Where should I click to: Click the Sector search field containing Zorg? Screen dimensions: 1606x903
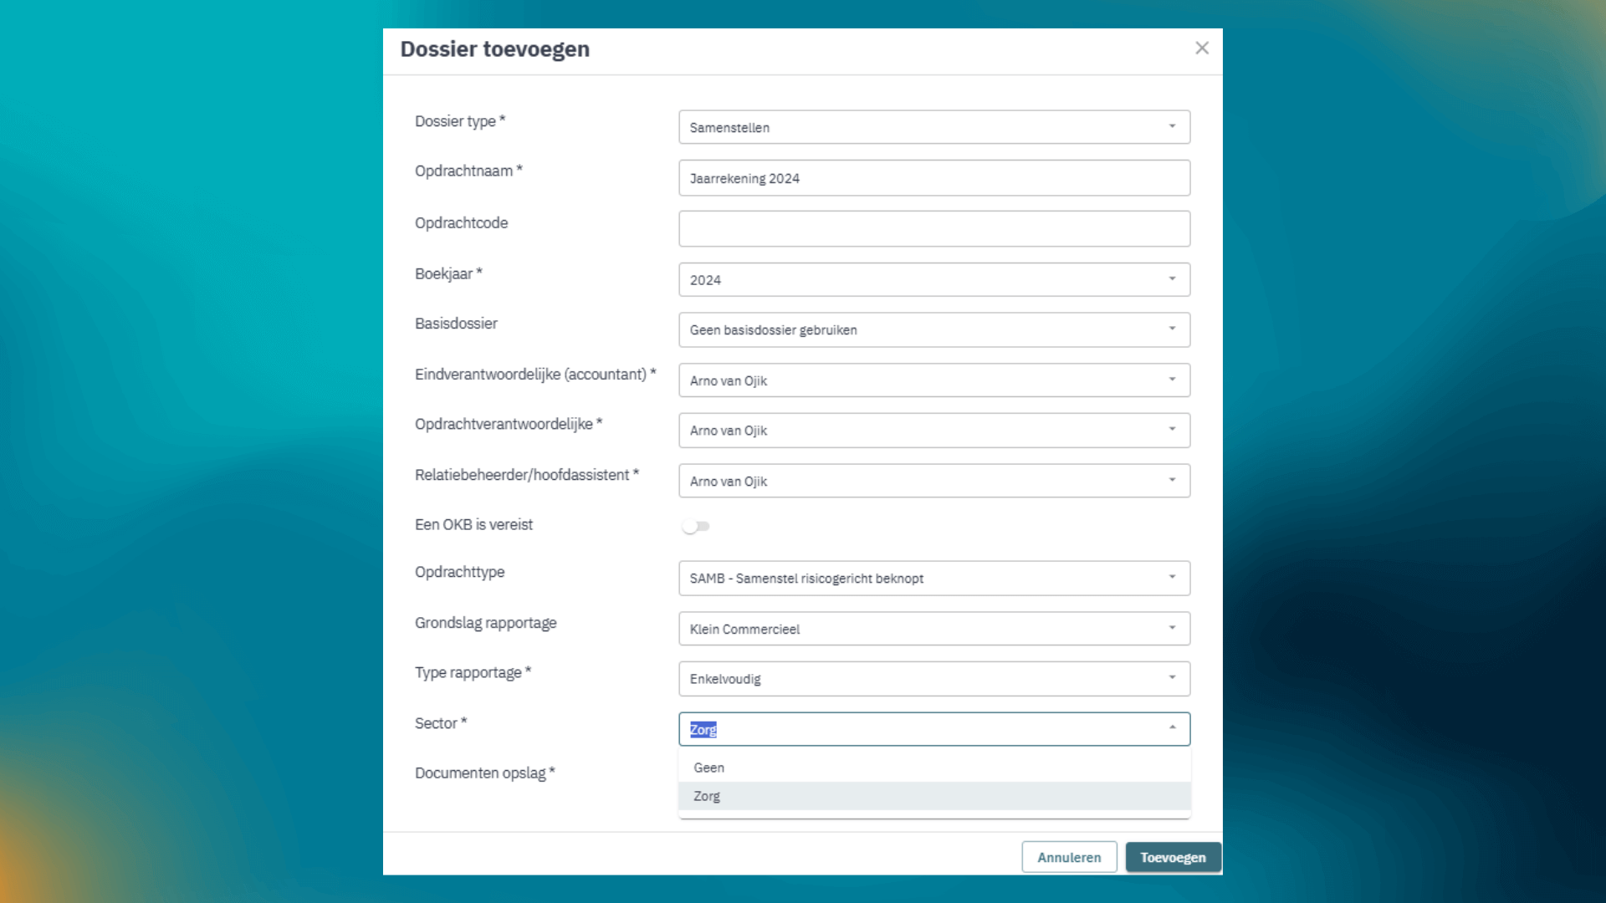(920, 729)
